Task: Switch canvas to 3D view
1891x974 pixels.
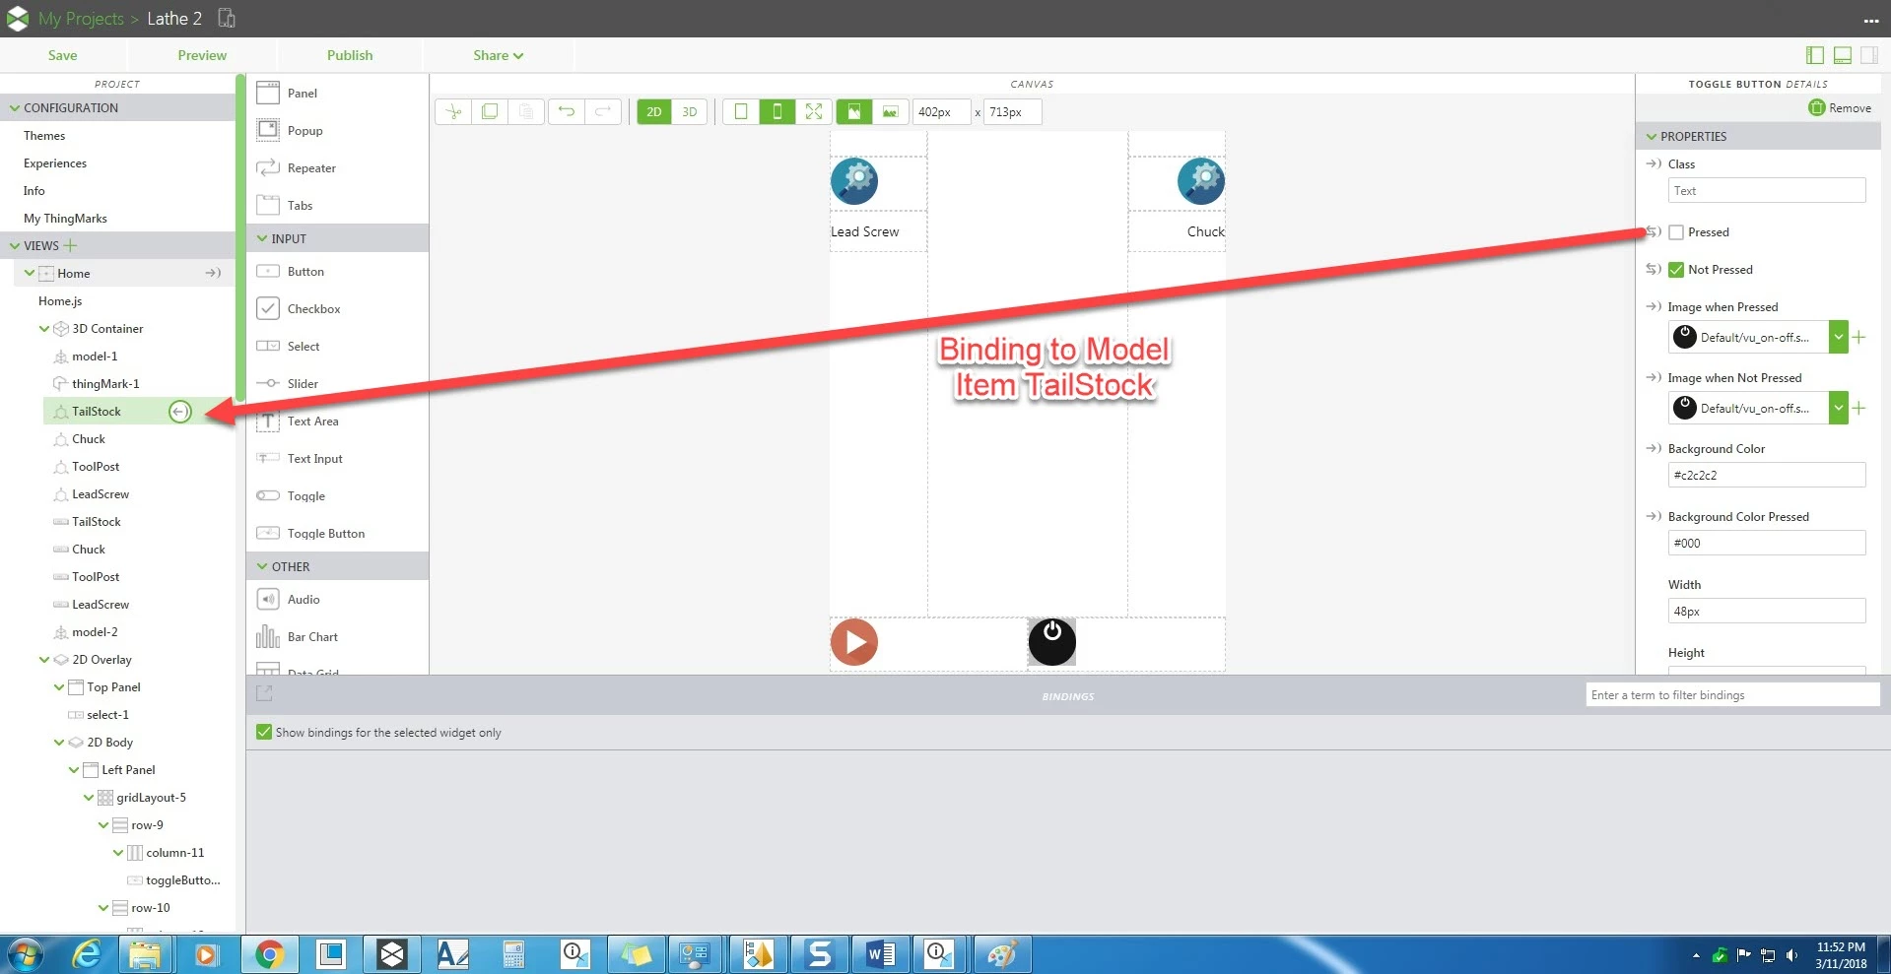Action: point(690,112)
